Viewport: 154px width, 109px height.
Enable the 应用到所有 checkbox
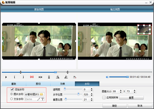tap(104, 98)
